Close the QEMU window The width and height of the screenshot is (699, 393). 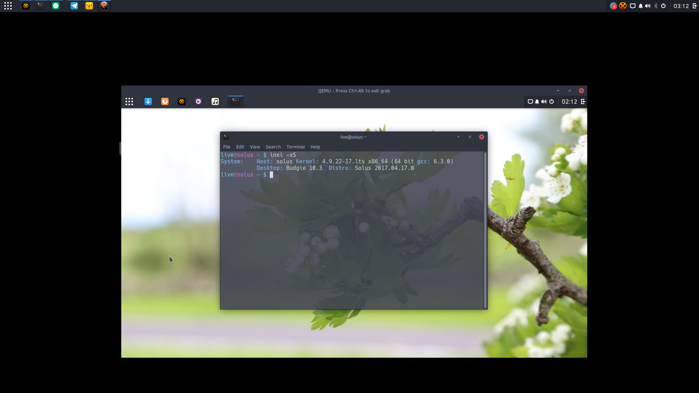pos(581,91)
